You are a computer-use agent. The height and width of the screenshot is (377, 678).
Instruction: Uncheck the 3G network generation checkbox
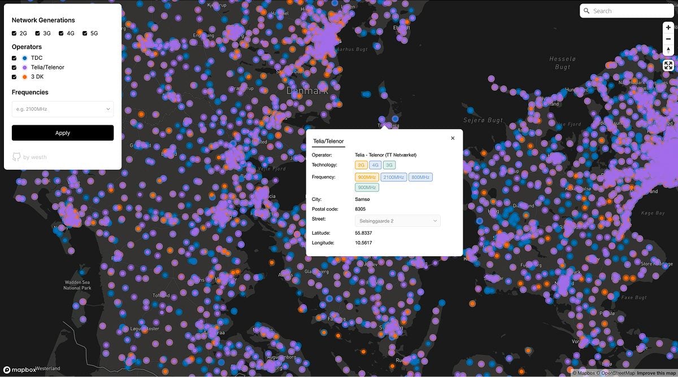[x=38, y=33]
